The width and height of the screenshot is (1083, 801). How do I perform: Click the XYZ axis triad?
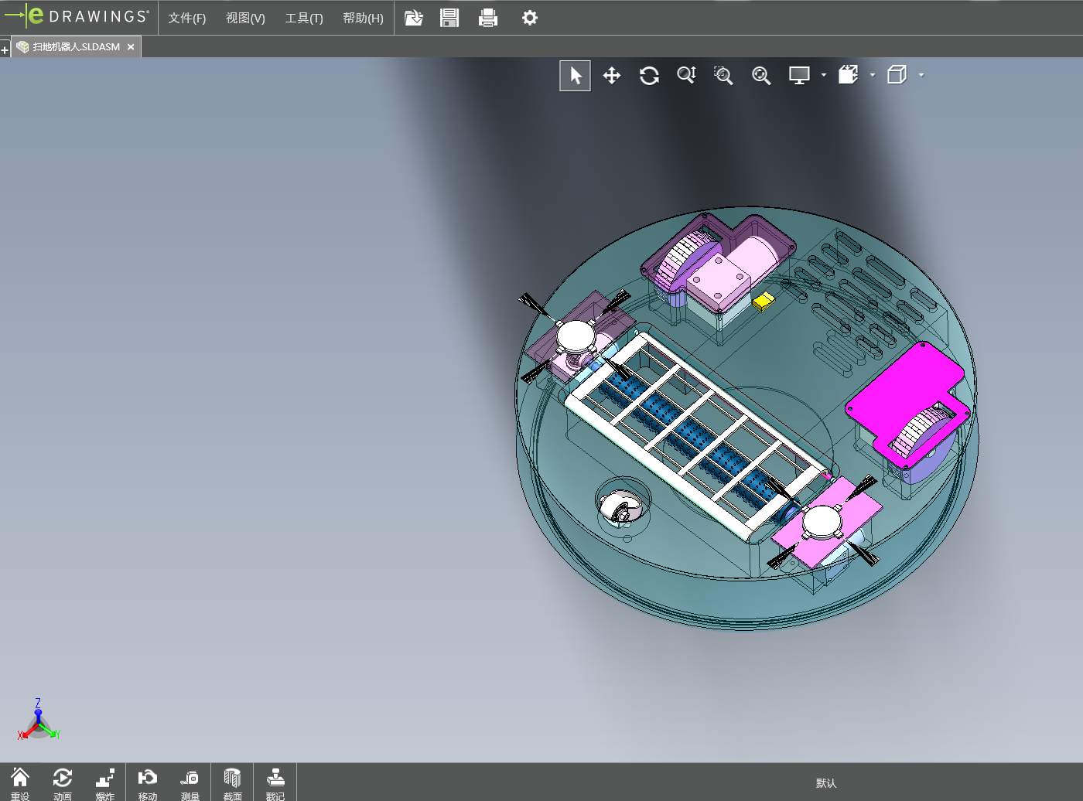click(x=38, y=721)
